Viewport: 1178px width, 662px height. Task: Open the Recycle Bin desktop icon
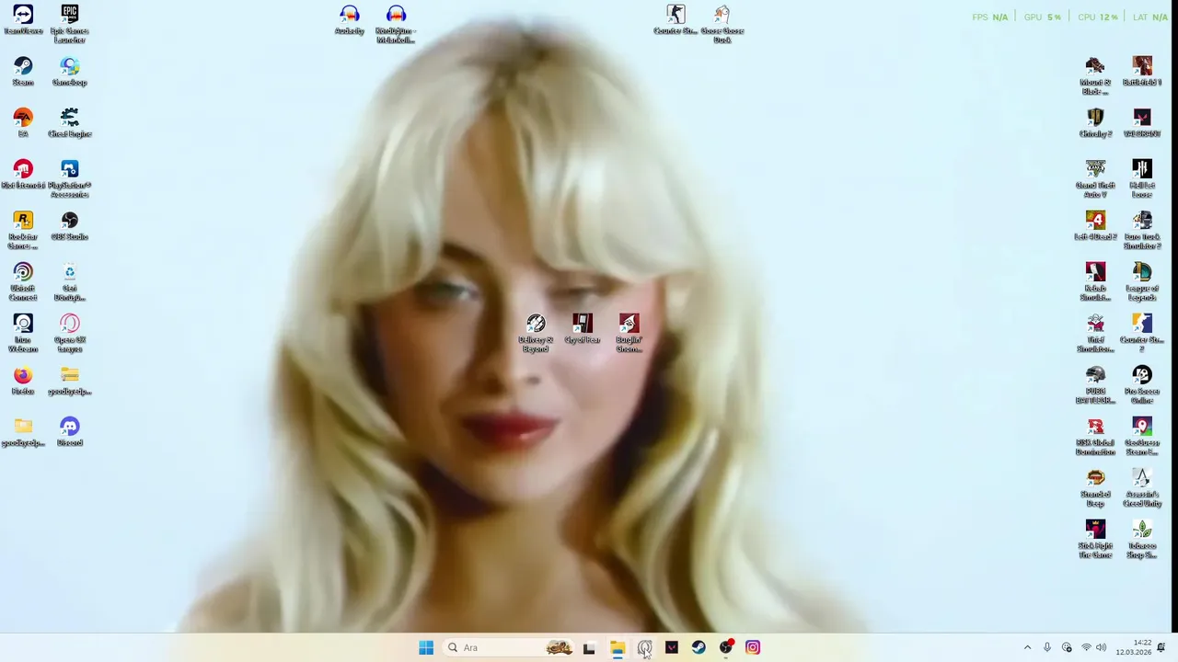70,281
